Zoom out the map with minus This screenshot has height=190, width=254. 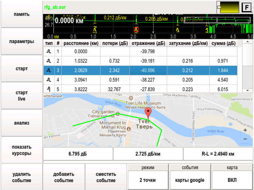coord(245,139)
